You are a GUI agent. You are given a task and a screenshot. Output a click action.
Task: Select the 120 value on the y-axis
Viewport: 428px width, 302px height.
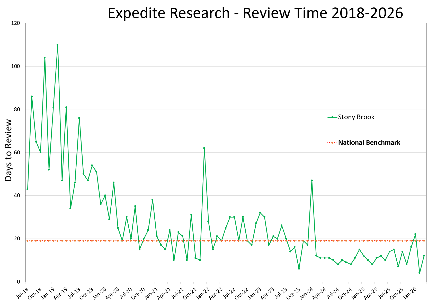pos(16,23)
